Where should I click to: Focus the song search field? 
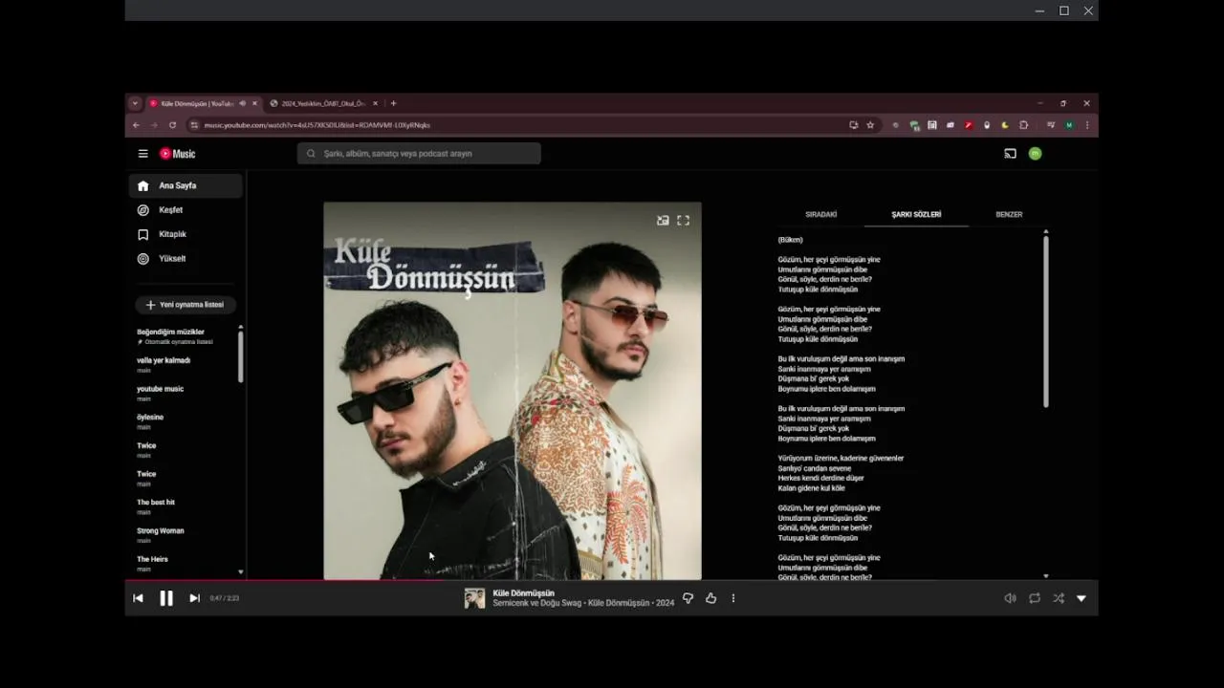(x=419, y=154)
